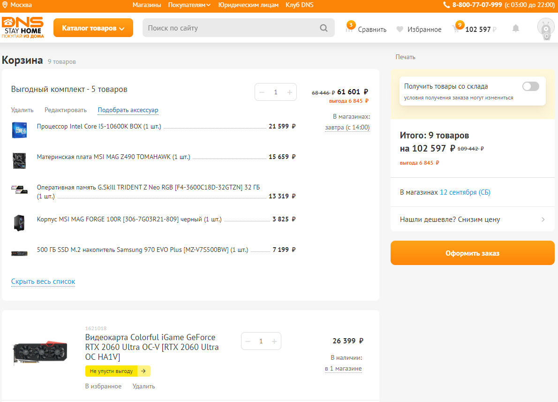This screenshot has height=402, width=558.
Task: Click Удалить for the Colorful video card
Action: pos(144,387)
